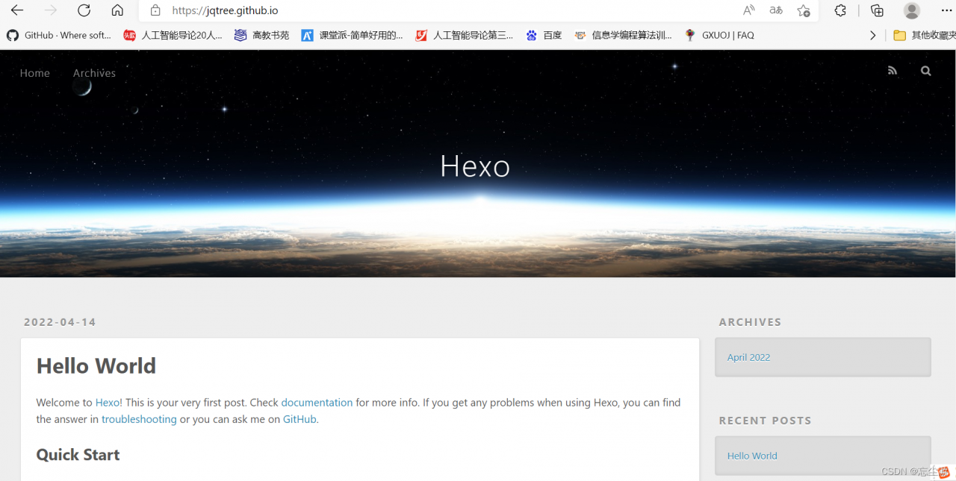Click the Quick Start heading
This screenshot has height=481, width=956.
coord(78,455)
